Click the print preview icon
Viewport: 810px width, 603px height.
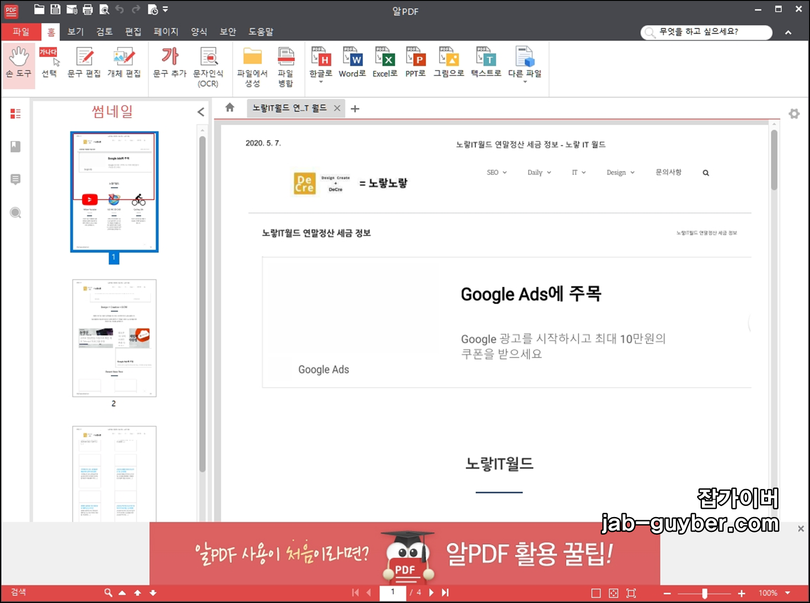click(x=104, y=9)
